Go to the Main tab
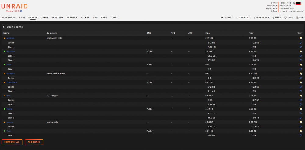Viewport: 305px width, 150px height. [x=22, y=18]
